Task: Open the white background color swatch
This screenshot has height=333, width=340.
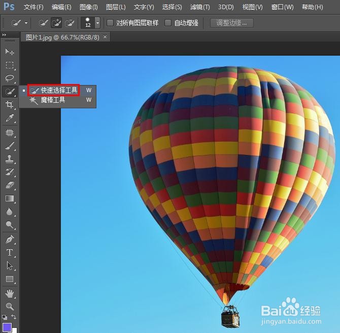Action: 15,330
